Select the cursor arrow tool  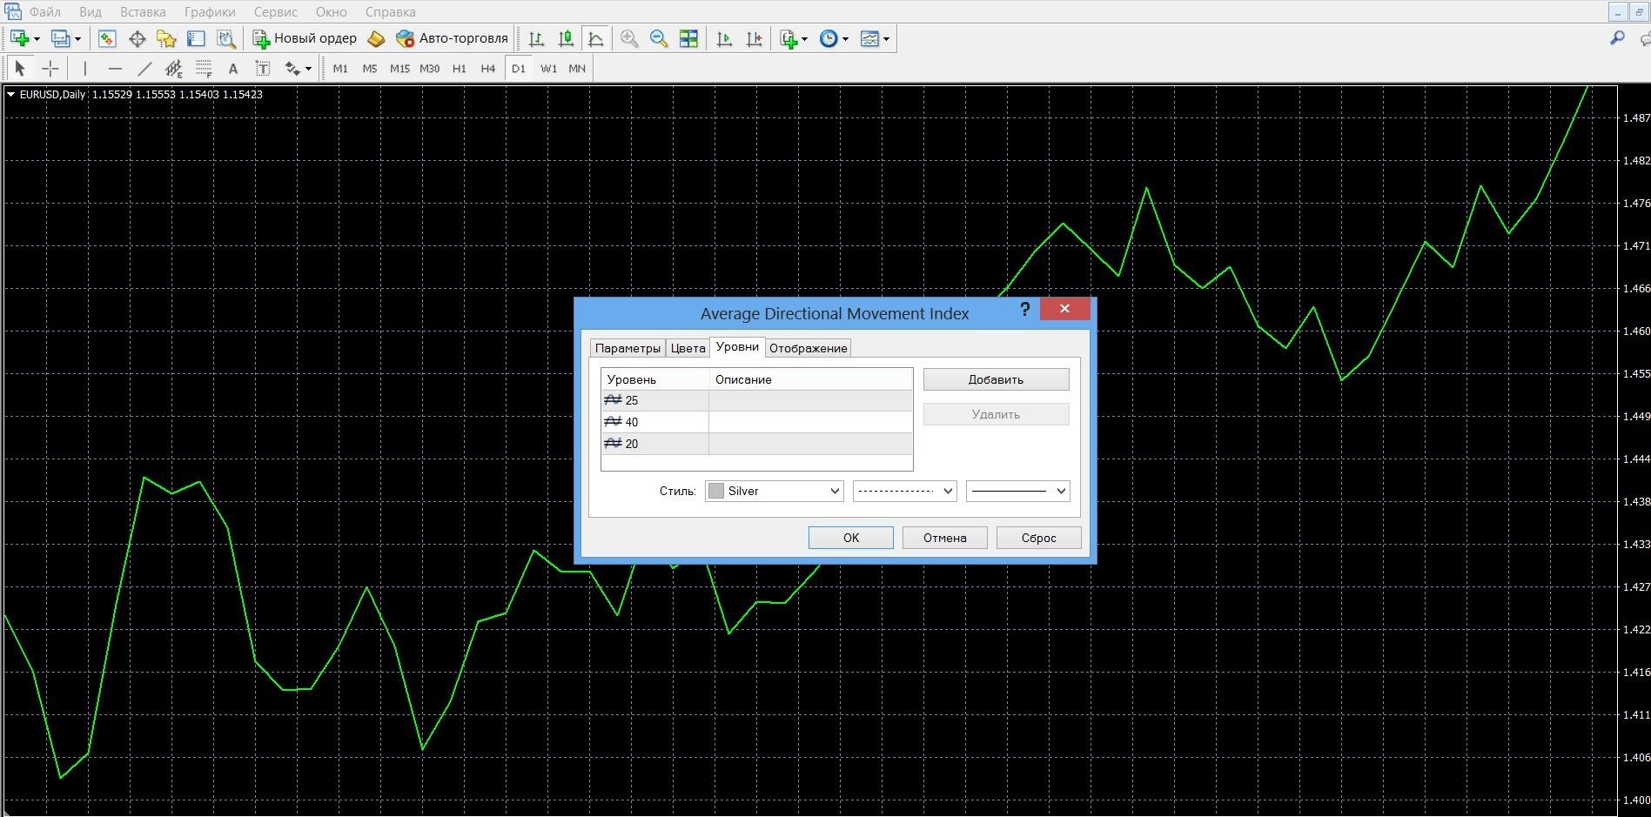pyautogui.click(x=20, y=68)
